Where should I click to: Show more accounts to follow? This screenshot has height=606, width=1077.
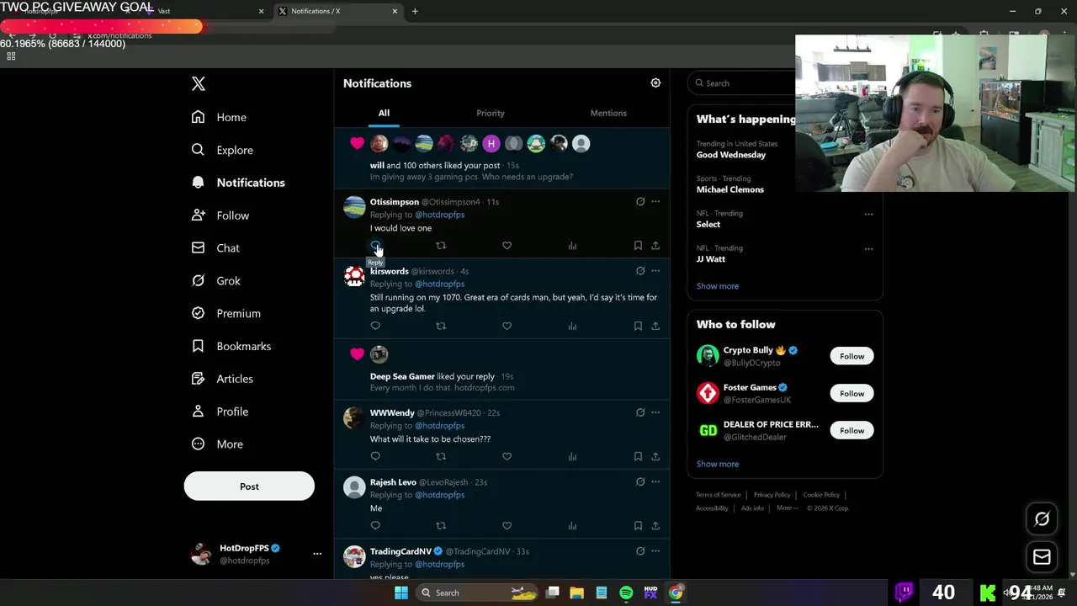click(x=718, y=464)
